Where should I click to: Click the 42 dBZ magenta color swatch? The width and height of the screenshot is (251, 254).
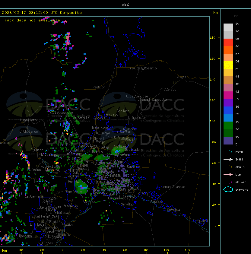point(228,95)
